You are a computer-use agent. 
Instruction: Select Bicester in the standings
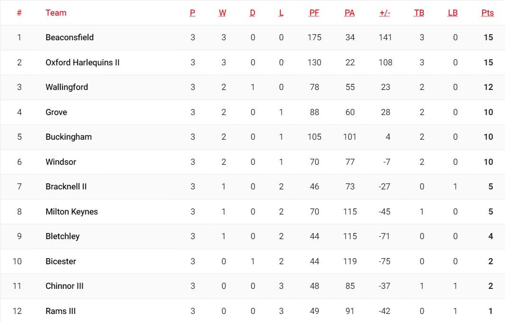point(61,261)
